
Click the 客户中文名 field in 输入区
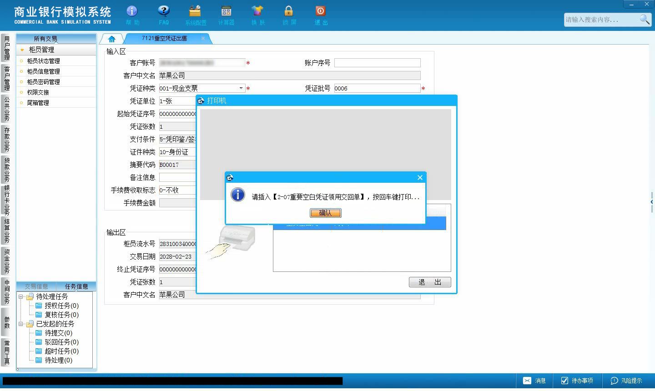coord(290,75)
